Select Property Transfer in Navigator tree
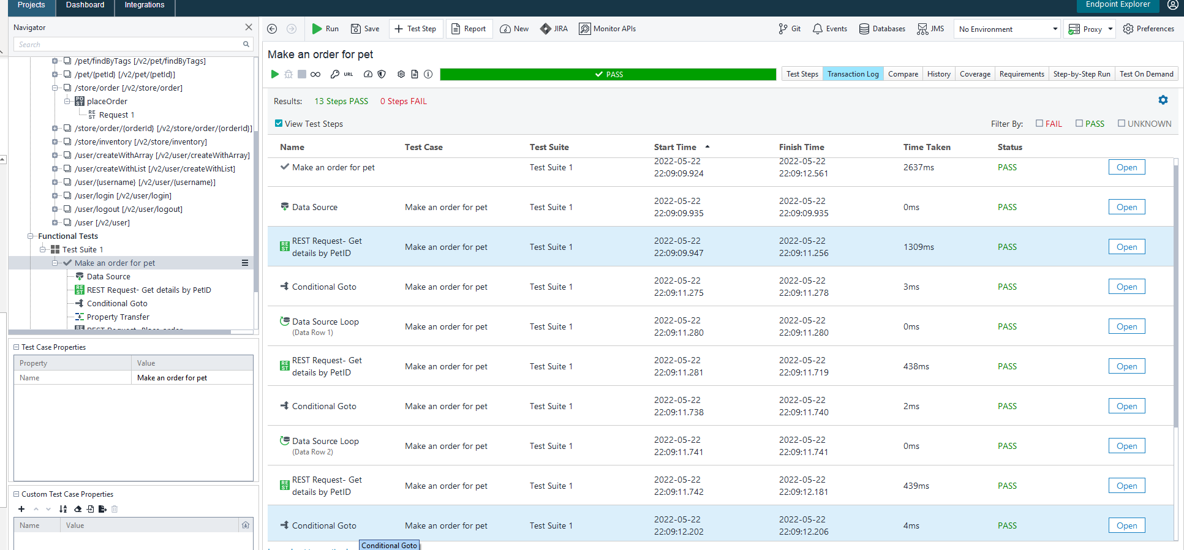This screenshot has height=550, width=1184. (118, 317)
